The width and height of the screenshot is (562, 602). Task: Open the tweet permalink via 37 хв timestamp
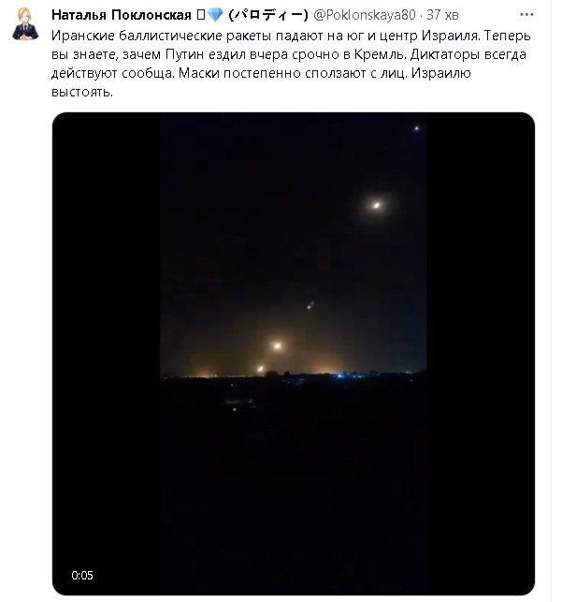(x=442, y=15)
